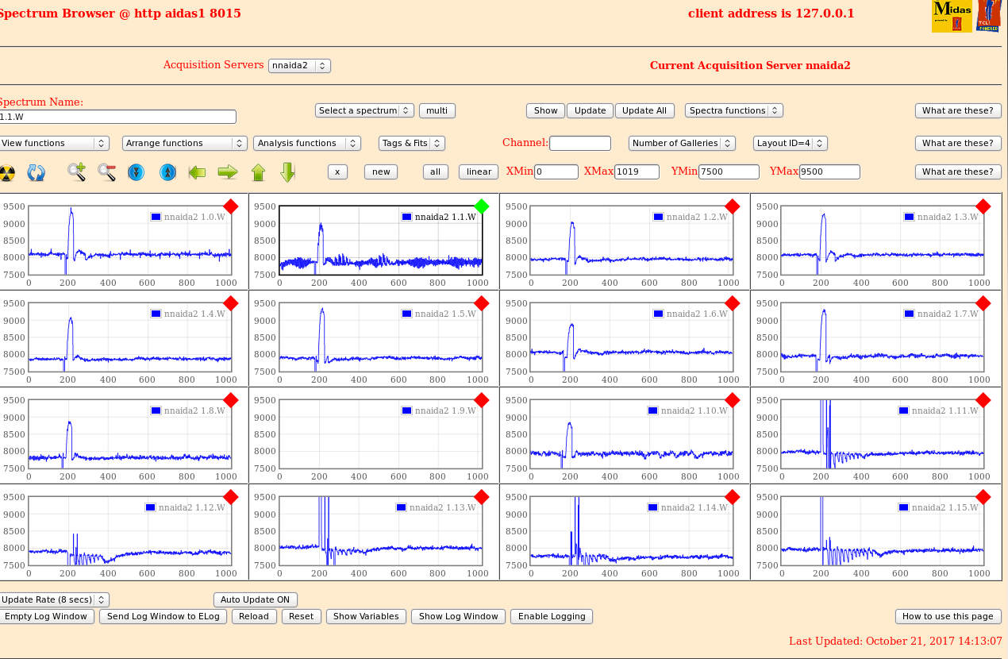Click the zoom out magnifier icon
Image resolution: width=1008 pixels, height=659 pixels.
(x=106, y=171)
